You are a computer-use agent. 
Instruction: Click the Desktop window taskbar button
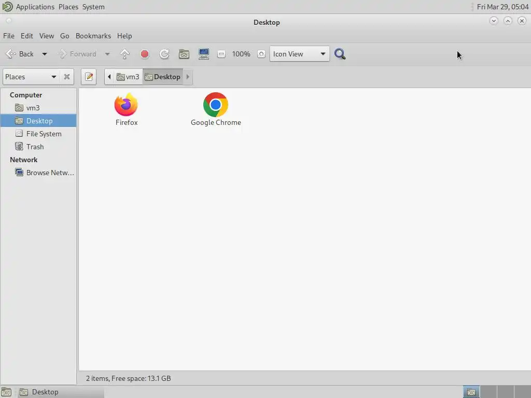pos(61,392)
